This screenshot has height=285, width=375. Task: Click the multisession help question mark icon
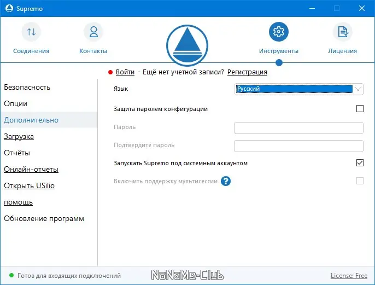point(226,181)
